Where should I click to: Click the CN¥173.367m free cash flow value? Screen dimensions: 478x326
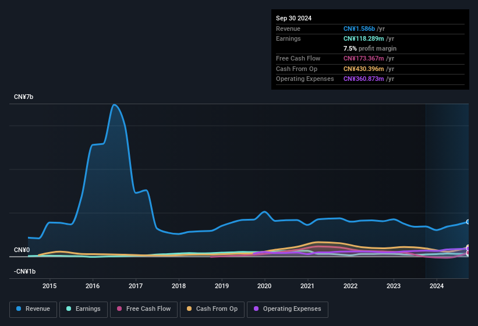(x=364, y=58)
